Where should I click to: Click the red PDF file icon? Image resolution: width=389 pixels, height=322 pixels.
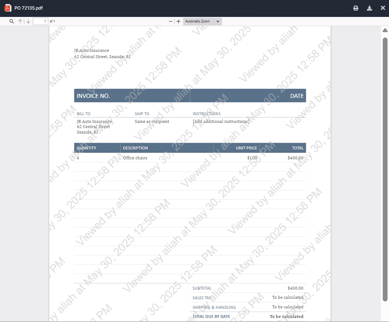tap(8, 8)
